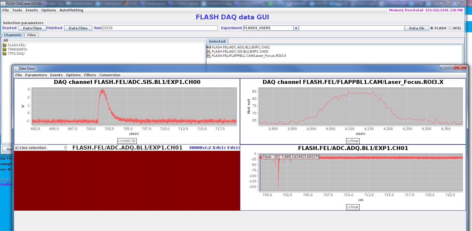Viewport: 472px width, 231px height.
Task: Switch to the Files tab
Action: [x=32, y=35]
